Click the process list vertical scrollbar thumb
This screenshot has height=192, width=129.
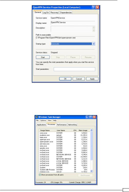click(91, 146)
